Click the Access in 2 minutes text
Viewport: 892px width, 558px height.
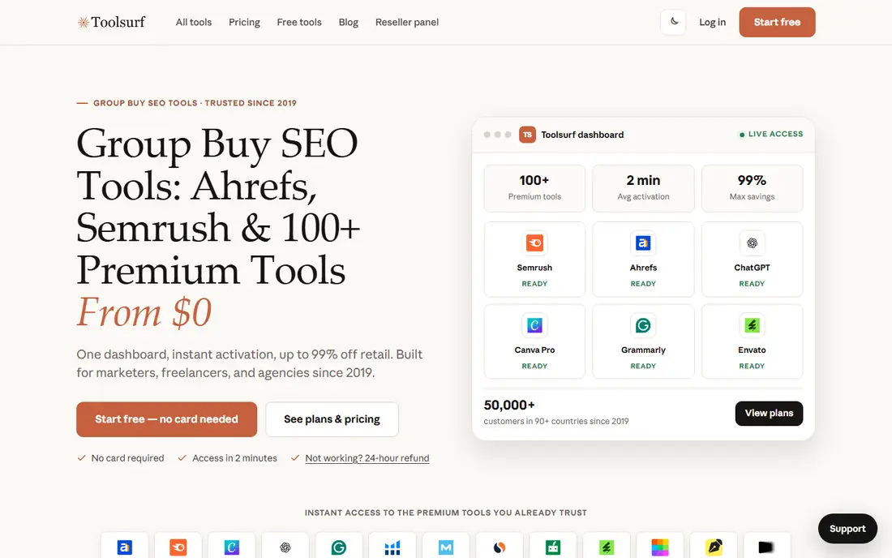tap(234, 458)
